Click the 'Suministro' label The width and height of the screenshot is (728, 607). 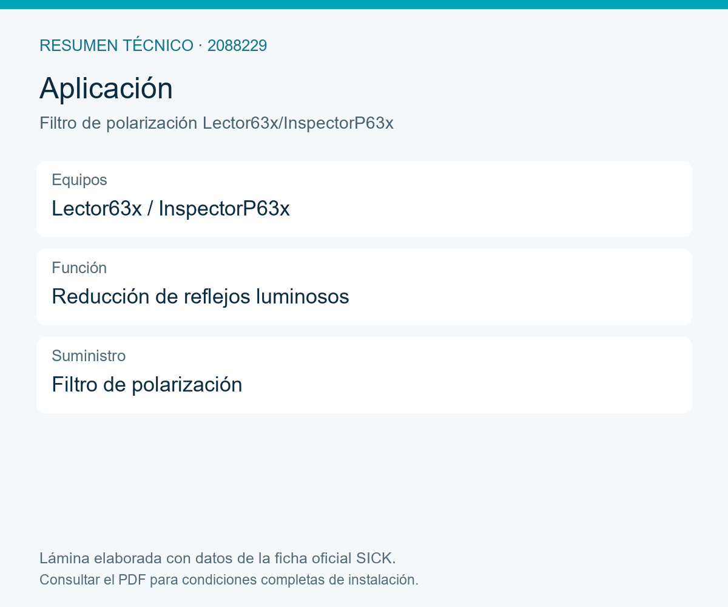89,356
